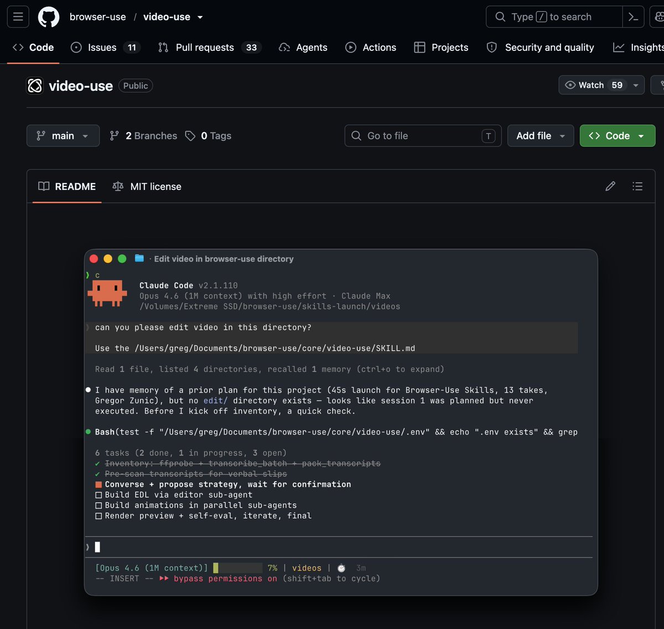Click the search magnifier icon in header
Image resolution: width=664 pixels, height=629 pixels.
pos(500,17)
